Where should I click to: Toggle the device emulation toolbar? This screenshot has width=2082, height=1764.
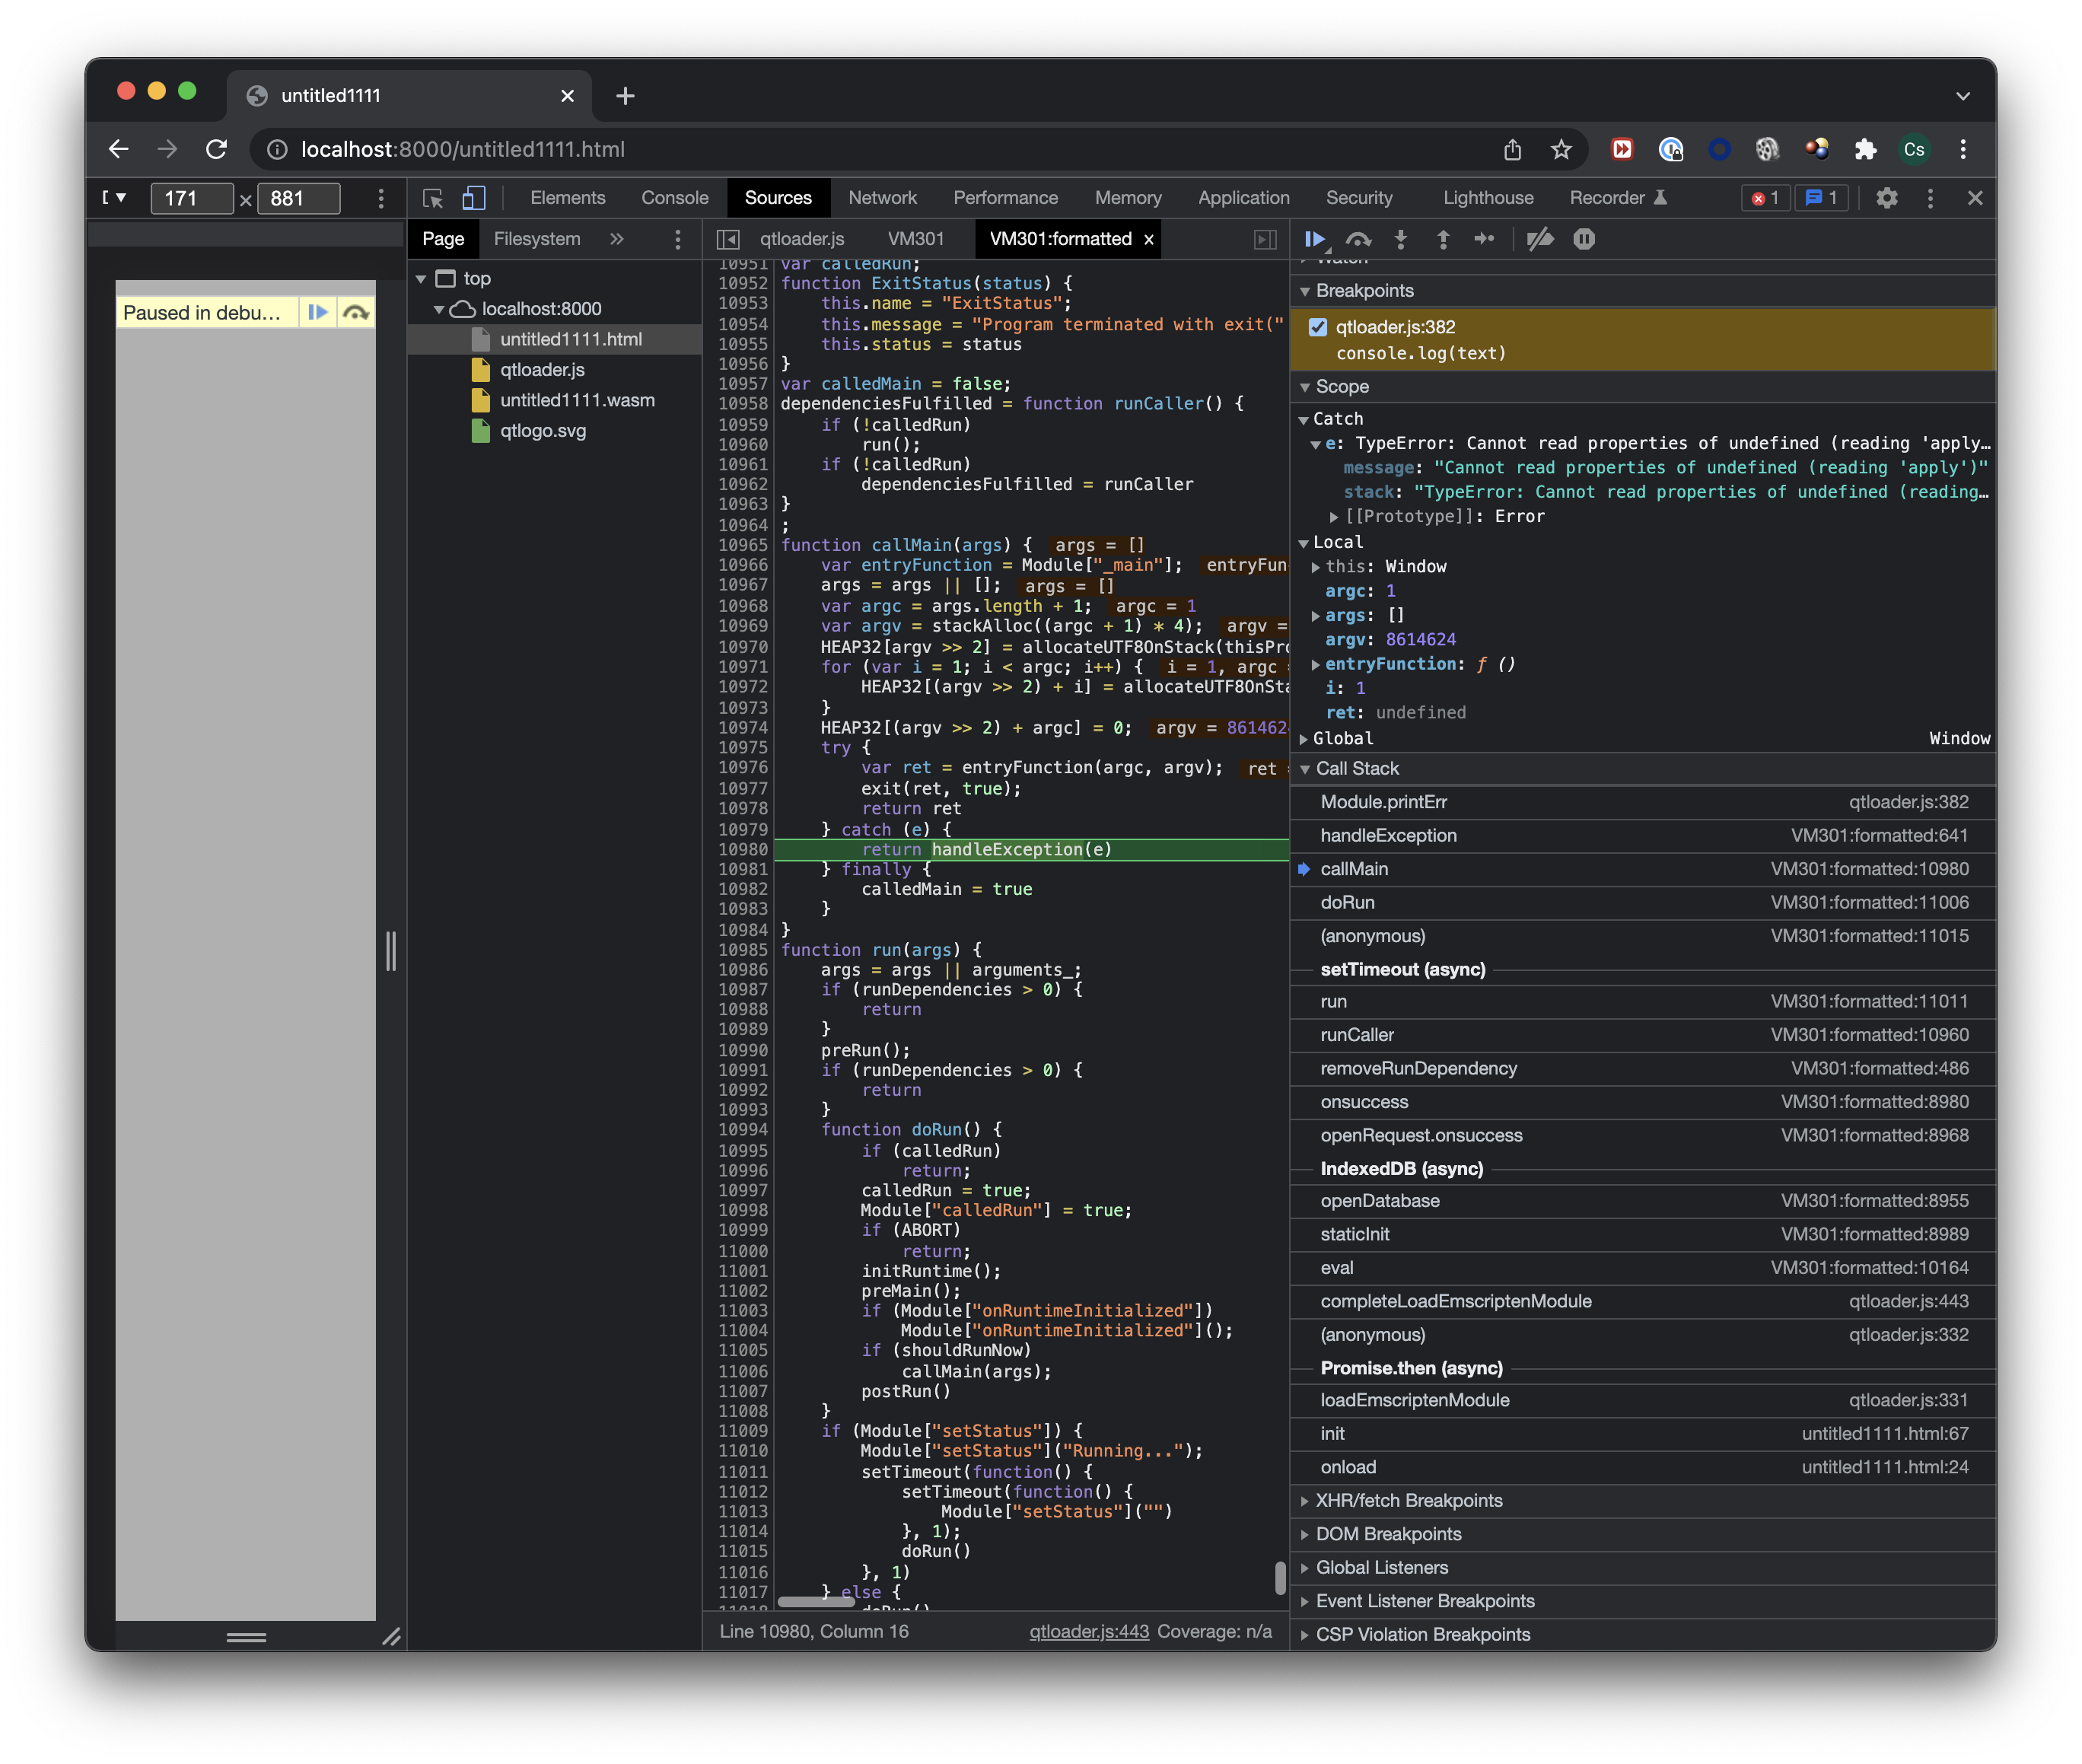472,198
